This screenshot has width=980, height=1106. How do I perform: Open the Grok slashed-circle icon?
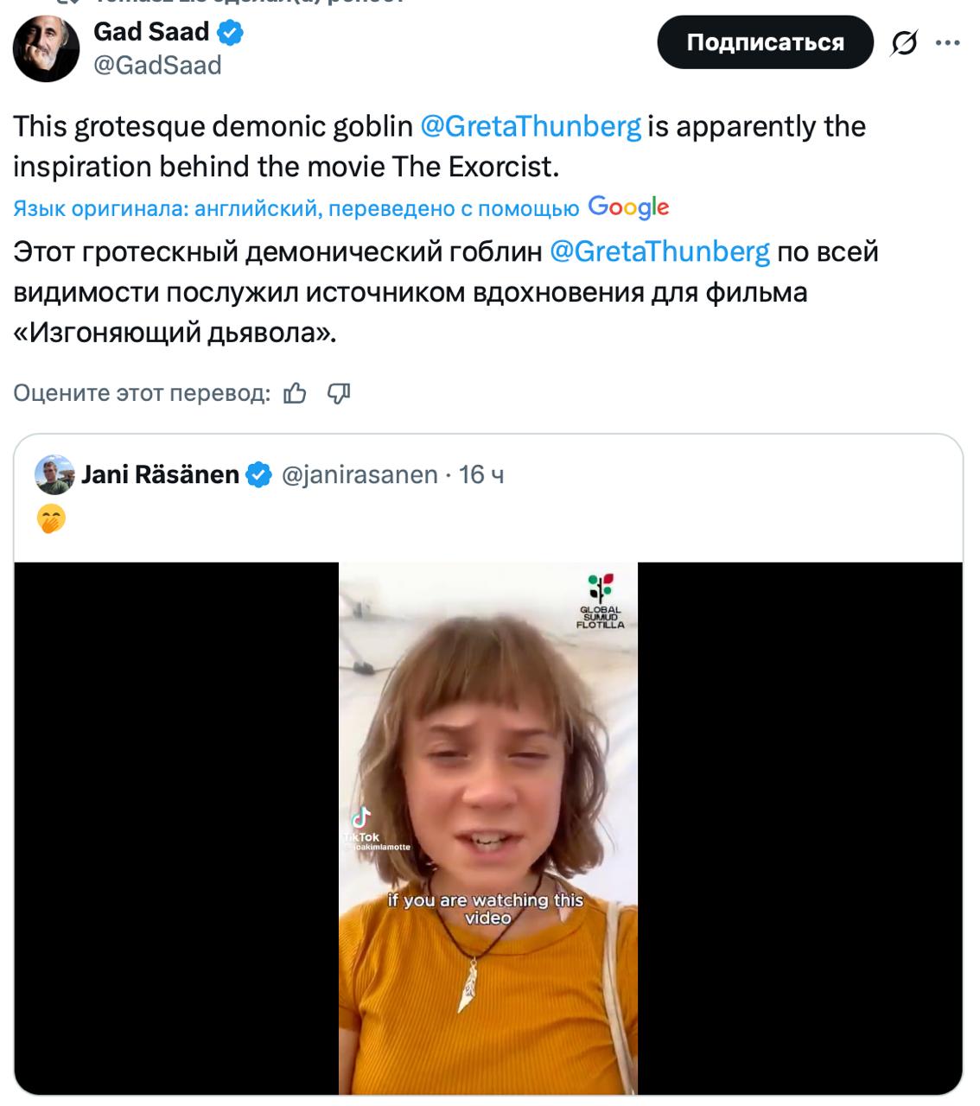coord(904,42)
